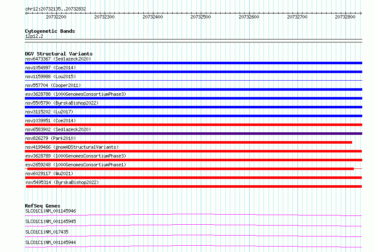Click ruler position 20732700
This screenshot has width=374, height=252.
click(297, 17)
